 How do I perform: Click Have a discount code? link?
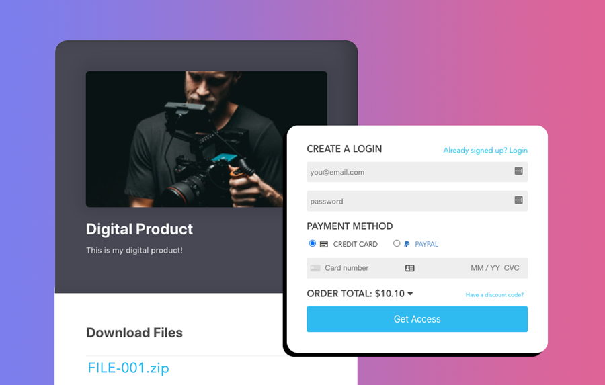[495, 295]
